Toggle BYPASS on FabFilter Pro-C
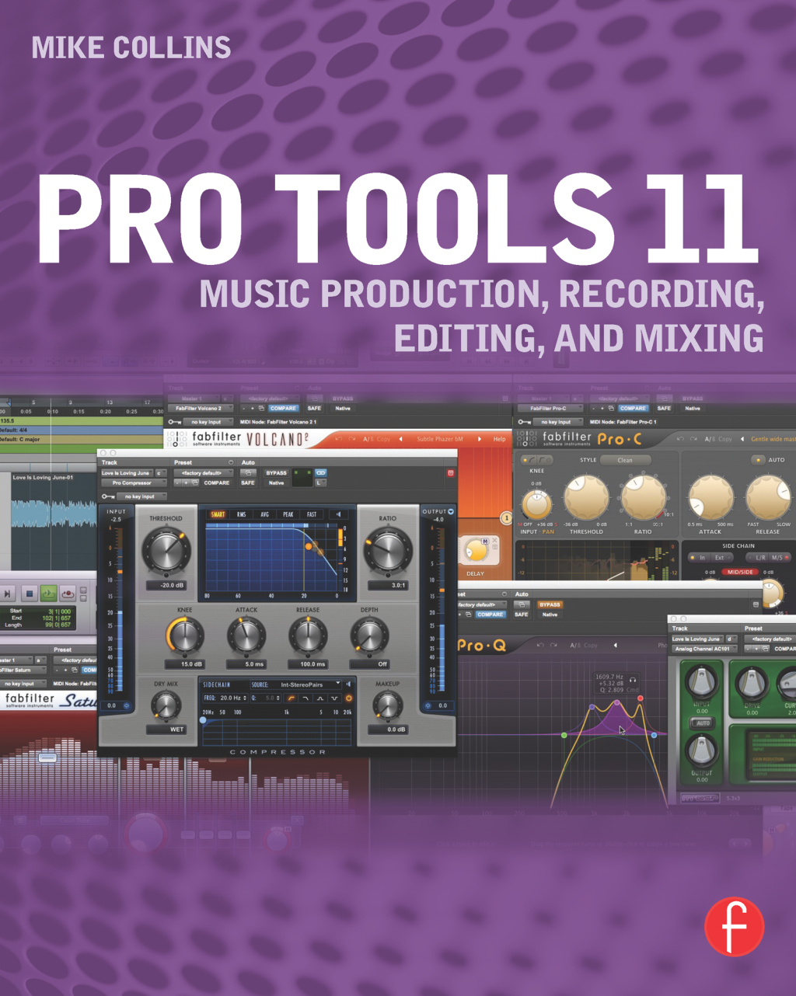Viewport: 796px width, 996px height. [693, 397]
